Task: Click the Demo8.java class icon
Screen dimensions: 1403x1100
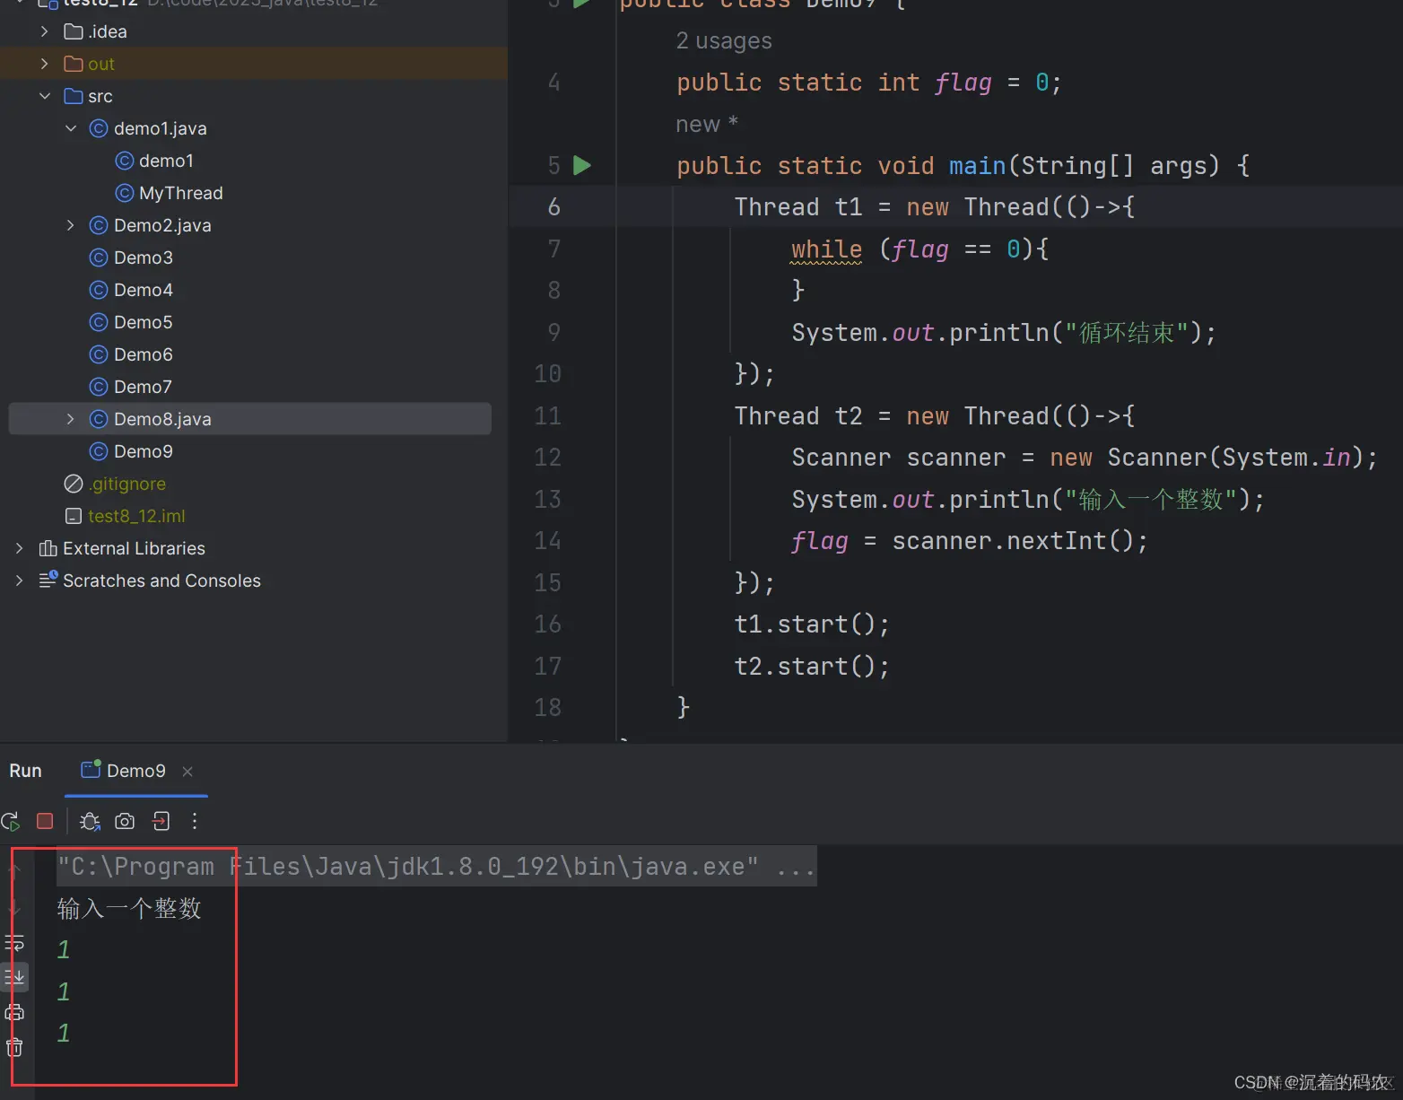Action: click(99, 419)
